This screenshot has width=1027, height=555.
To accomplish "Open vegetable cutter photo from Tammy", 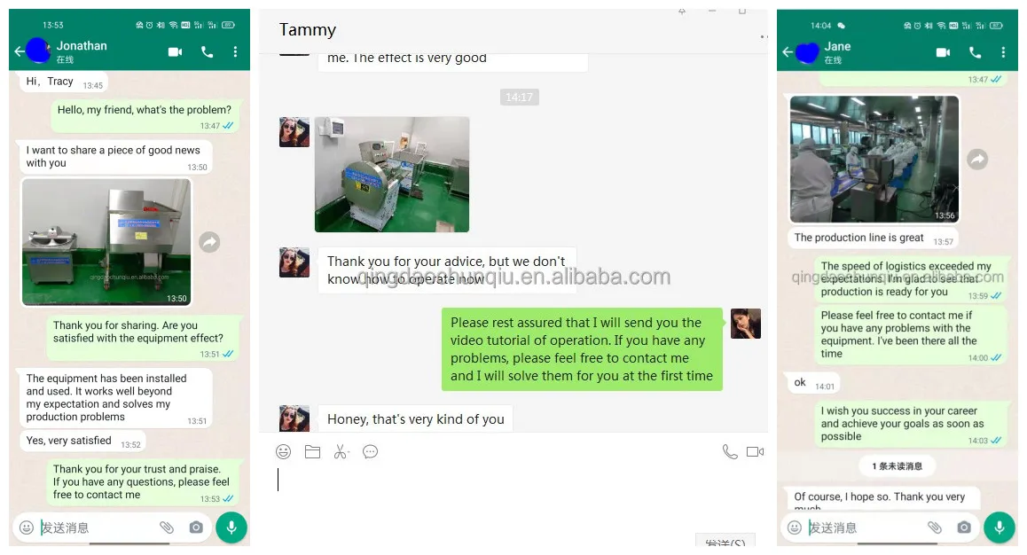I will [x=392, y=174].
